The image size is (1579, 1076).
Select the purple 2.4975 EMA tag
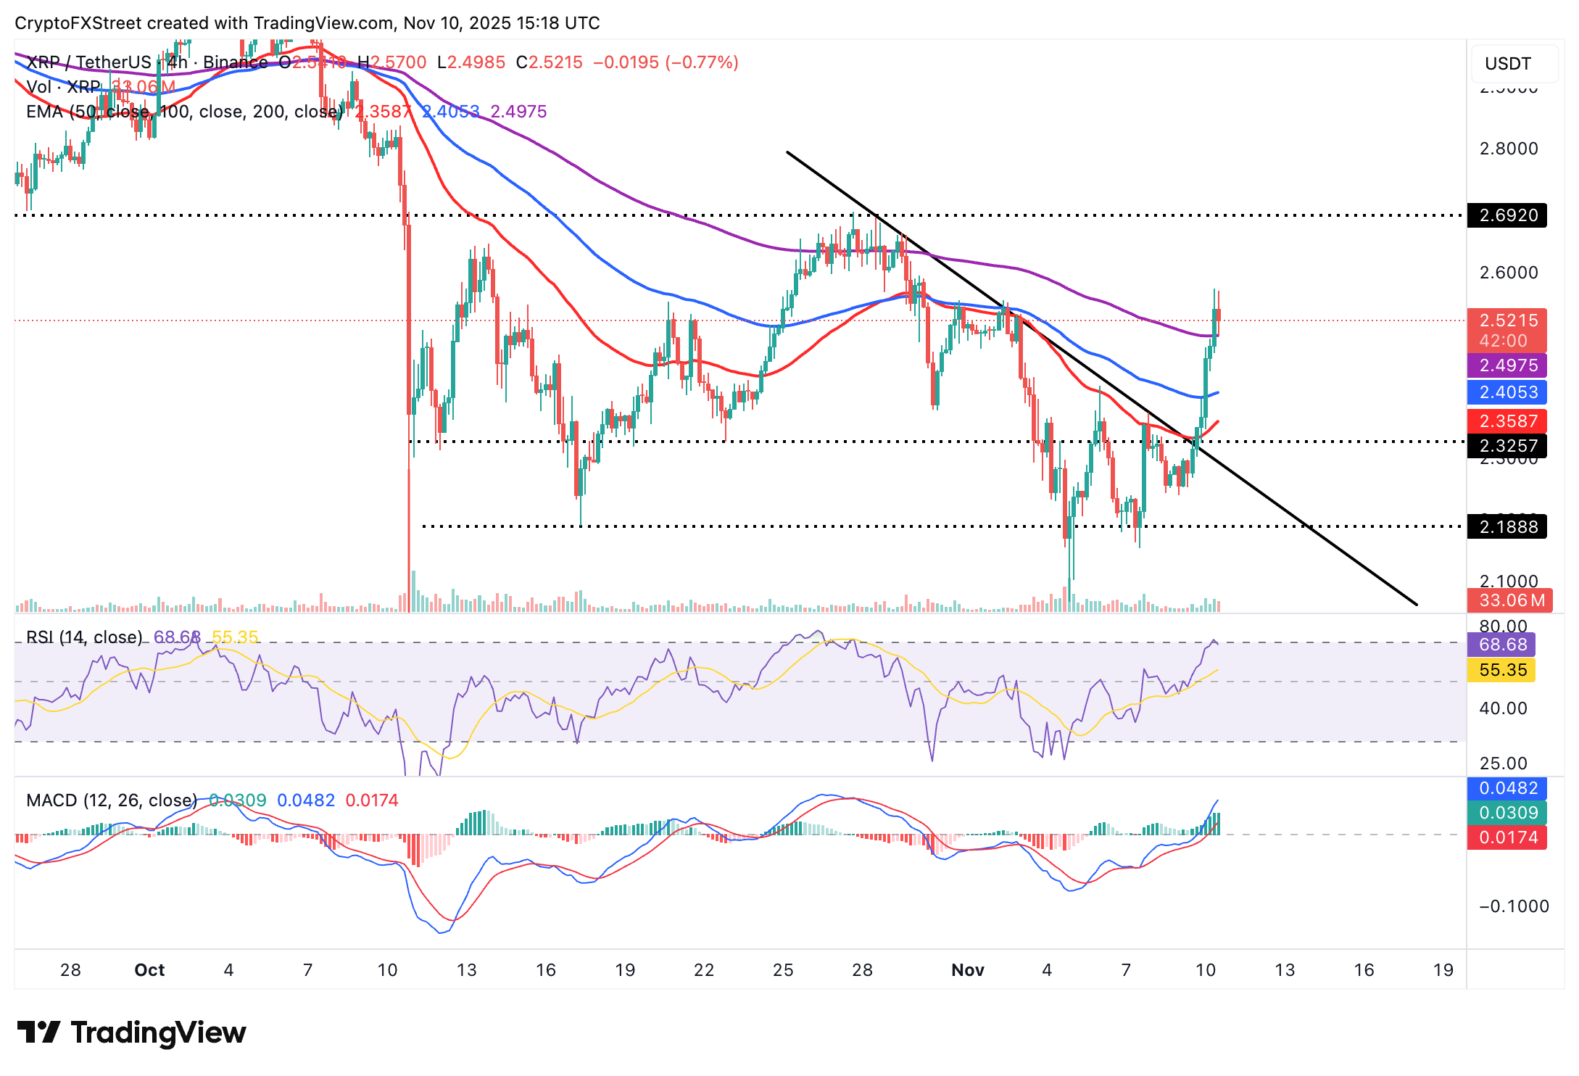click(x=1507, y=365)
